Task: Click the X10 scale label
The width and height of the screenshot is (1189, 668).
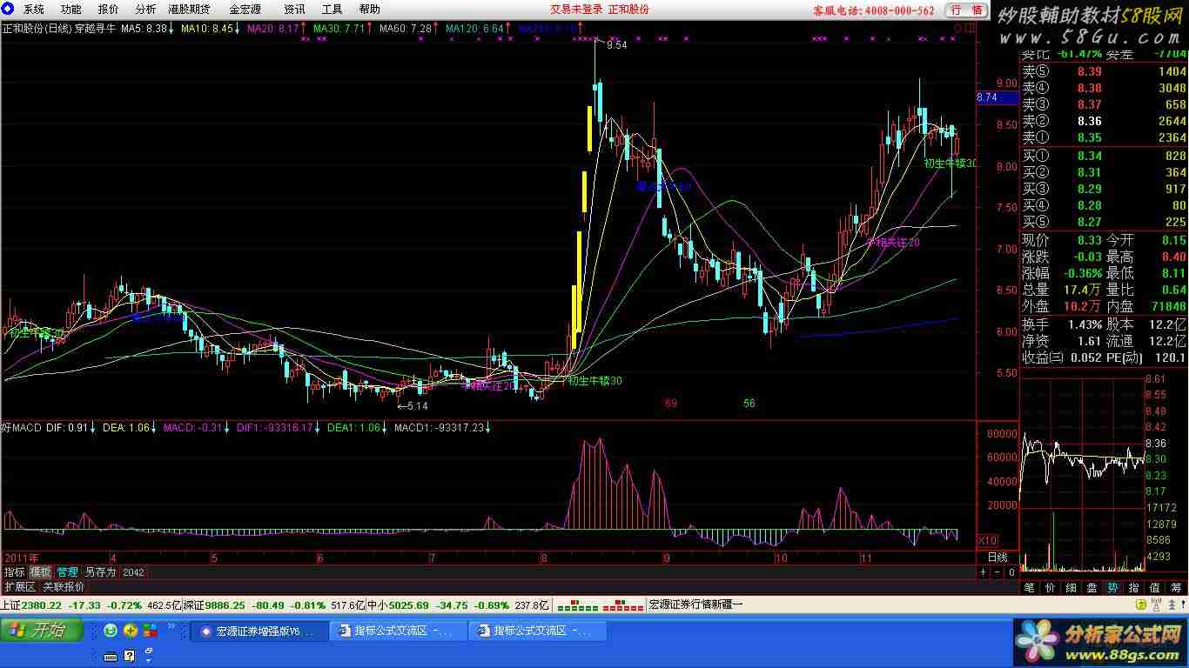Action: 988,540
